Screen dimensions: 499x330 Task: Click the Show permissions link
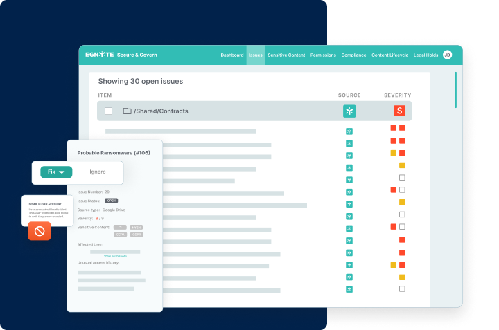(x=115, y=256)
